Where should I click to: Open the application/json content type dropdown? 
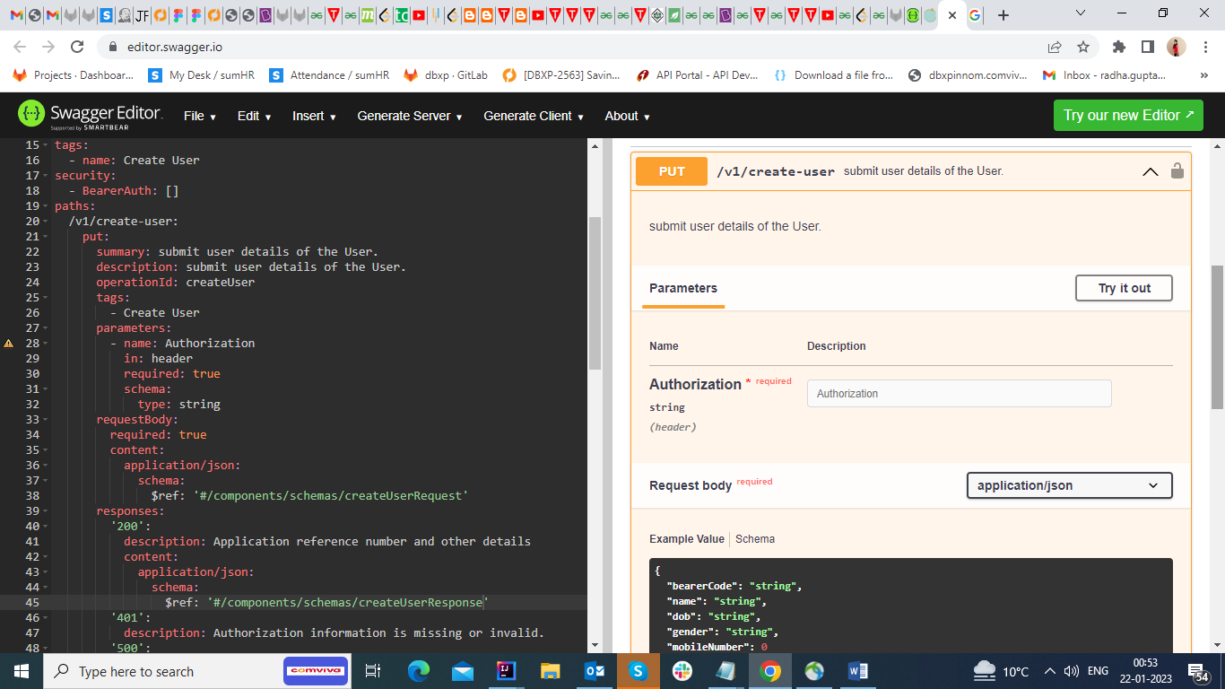pyautogui.click(x=1069, y=485)
